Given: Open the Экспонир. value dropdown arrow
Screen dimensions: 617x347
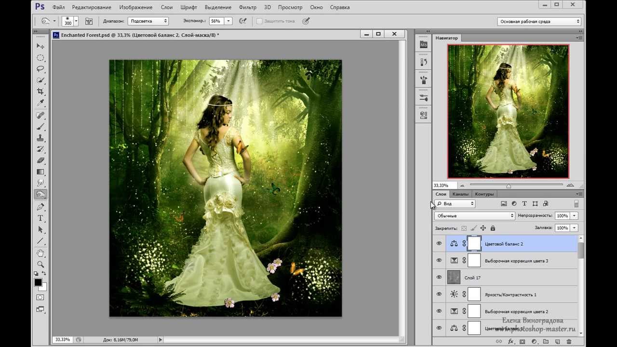Looking at the screenshot, I should click(x=228, y=21).
